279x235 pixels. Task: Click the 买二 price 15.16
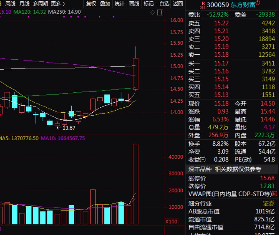(221, 71)
